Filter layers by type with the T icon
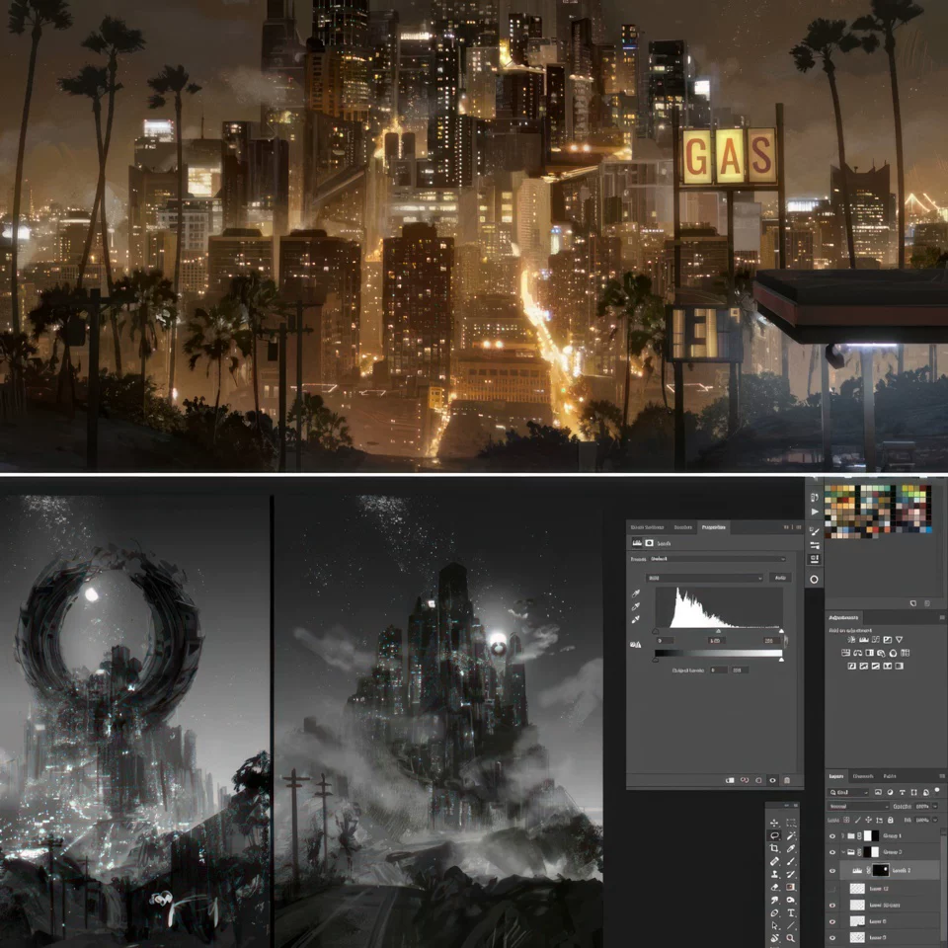The height and width of the screenshot is (948, 948). pos(902,793)
